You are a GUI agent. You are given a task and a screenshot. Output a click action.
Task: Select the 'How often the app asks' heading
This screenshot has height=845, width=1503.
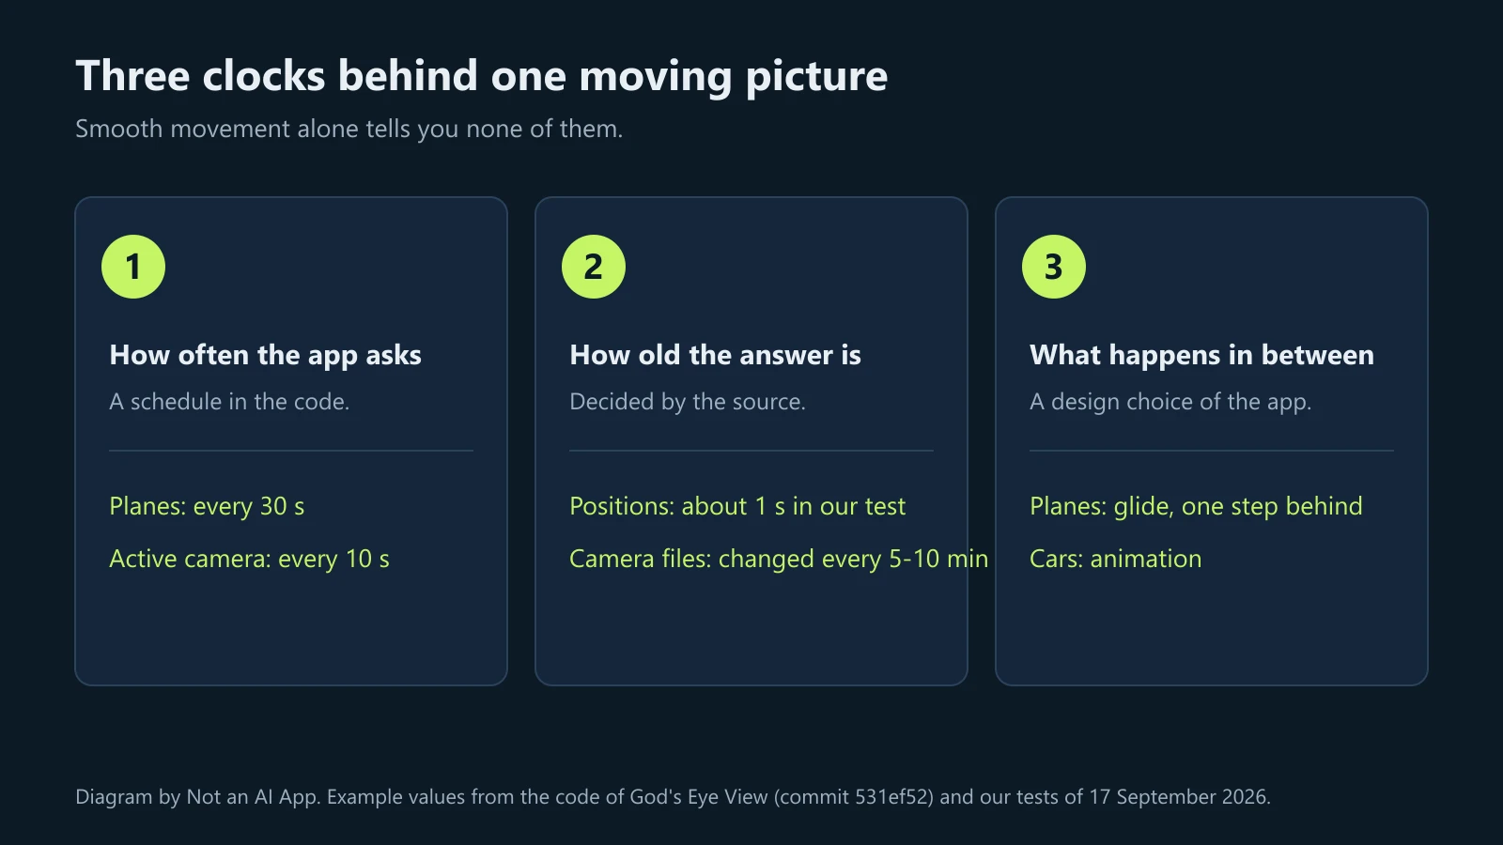(265, 355)
